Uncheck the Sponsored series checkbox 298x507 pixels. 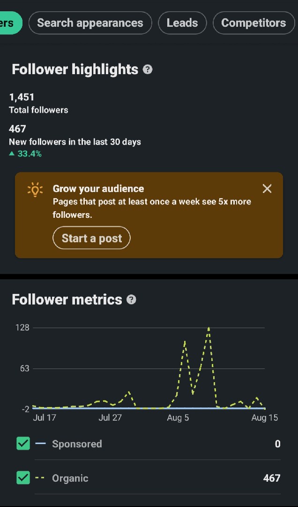tap(23, 443)
